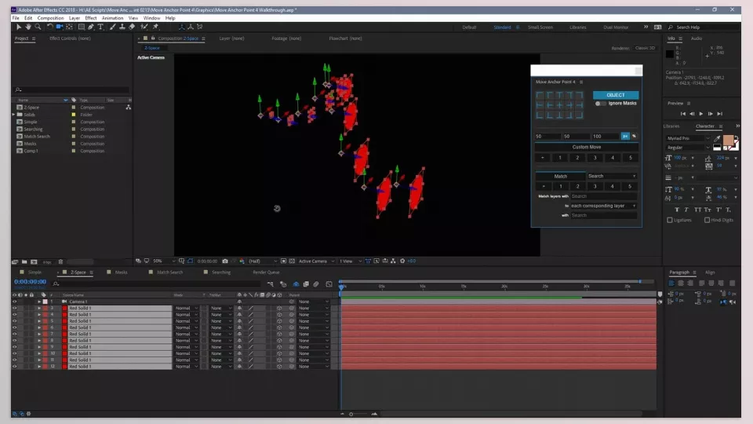Viewport: 753px width, 424px height.
Task: Expand layer 5 Red Solid 1 properties
Action: pyautogui.click(x=39, y=321)
